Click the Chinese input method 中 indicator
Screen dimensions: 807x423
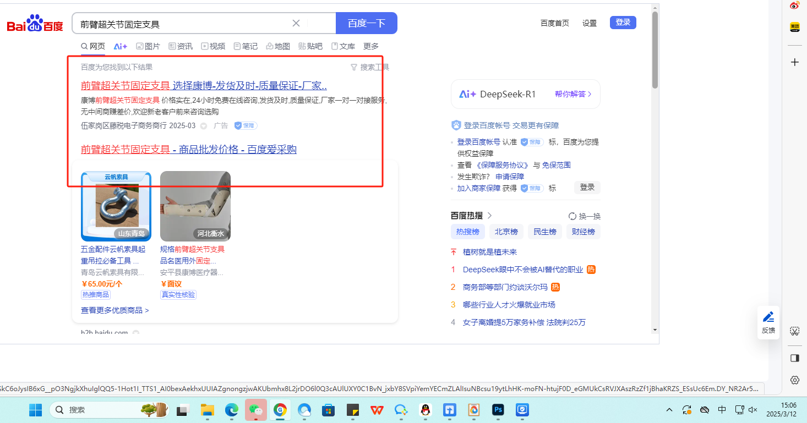point(722,410)
